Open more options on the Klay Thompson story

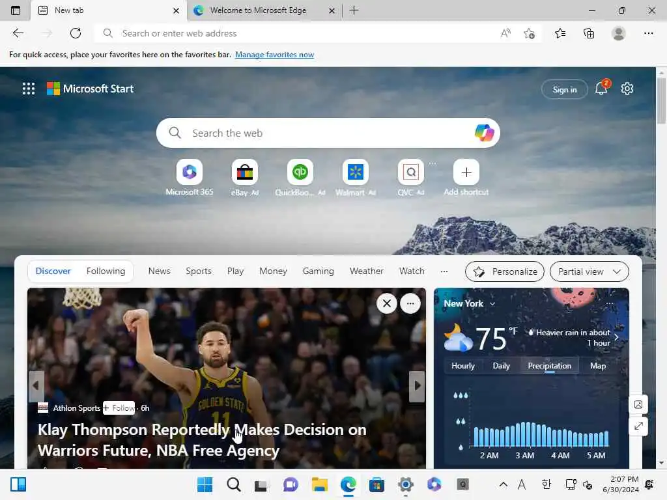410,303
